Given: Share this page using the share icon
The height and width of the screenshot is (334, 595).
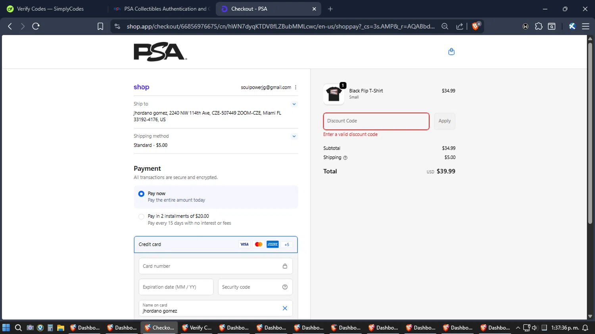Looking at the screenshot, I should click(x=459, y=26).
